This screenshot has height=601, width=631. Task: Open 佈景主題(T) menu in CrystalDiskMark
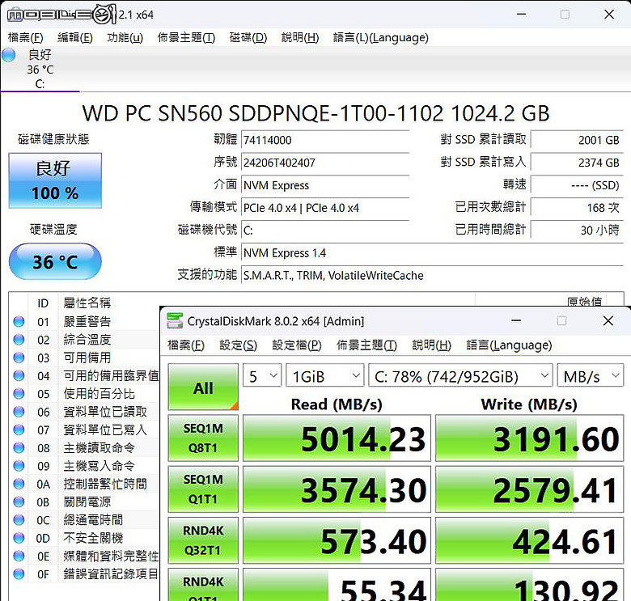tap(366, 345)
